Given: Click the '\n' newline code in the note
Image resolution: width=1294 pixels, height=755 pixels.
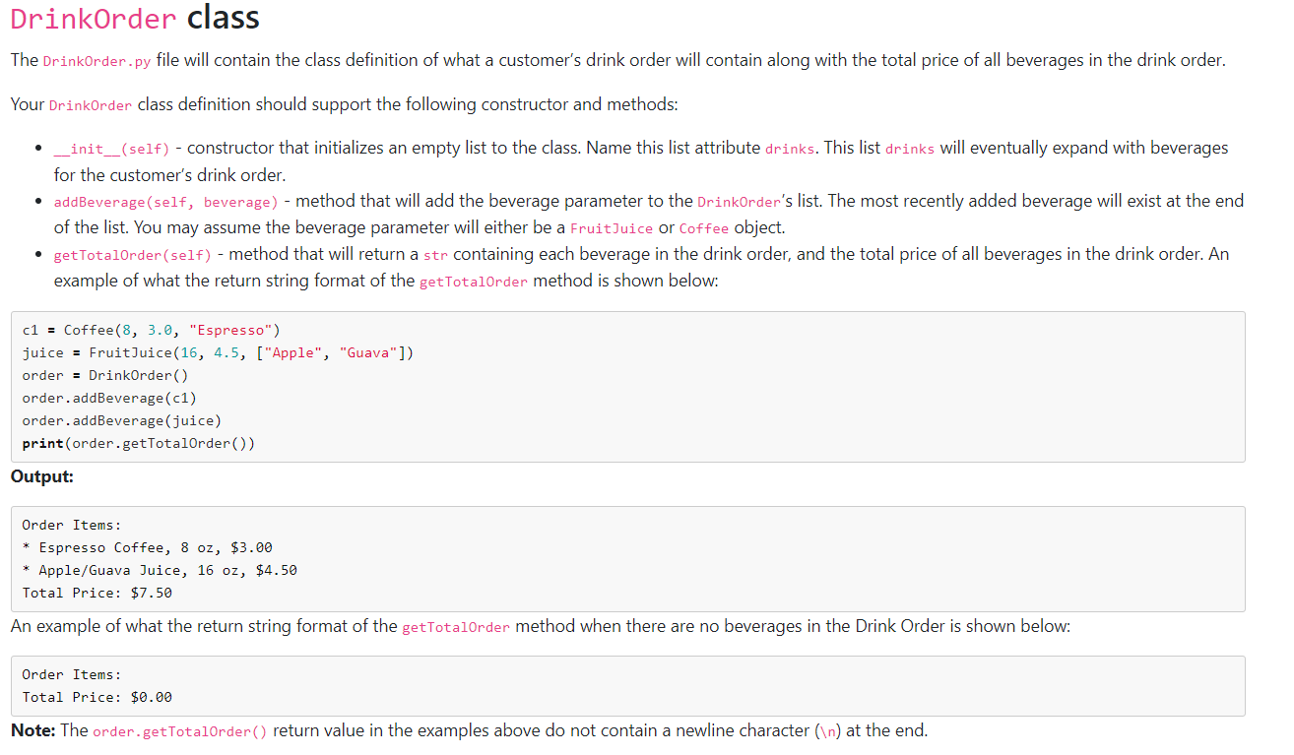Looking at the screenshot, I should click(828, 731).
